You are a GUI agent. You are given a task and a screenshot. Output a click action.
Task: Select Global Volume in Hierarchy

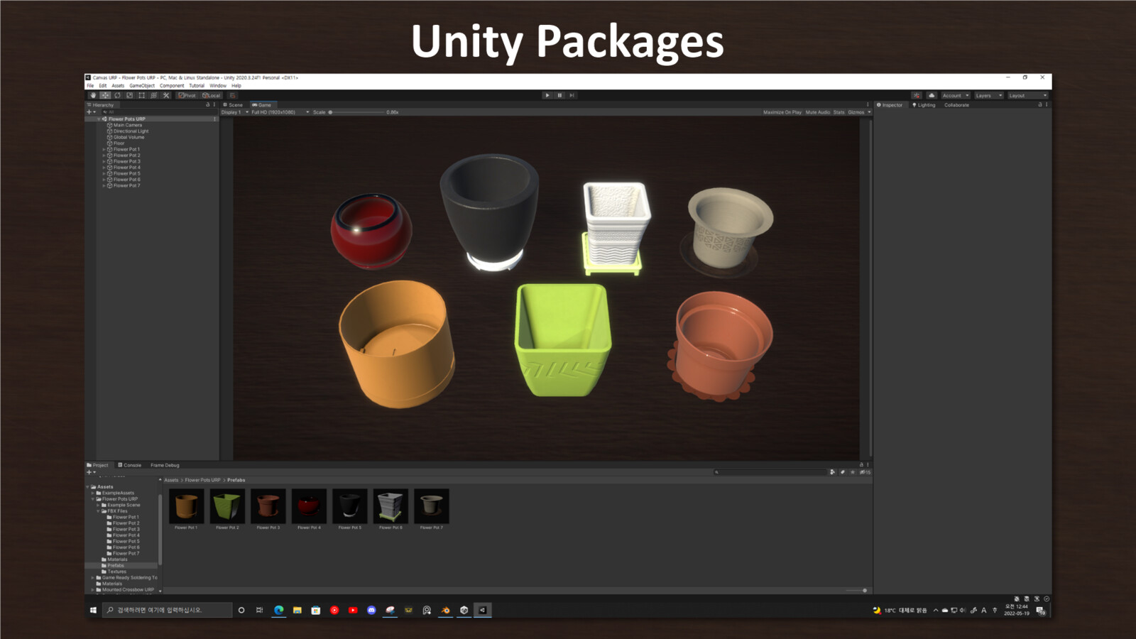point(129,137)
